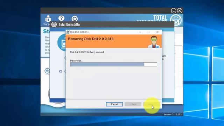Screen dimensions: 224x126
Task: Minimize the Disk Drill uninstall dialog
Action: (140, 32)
